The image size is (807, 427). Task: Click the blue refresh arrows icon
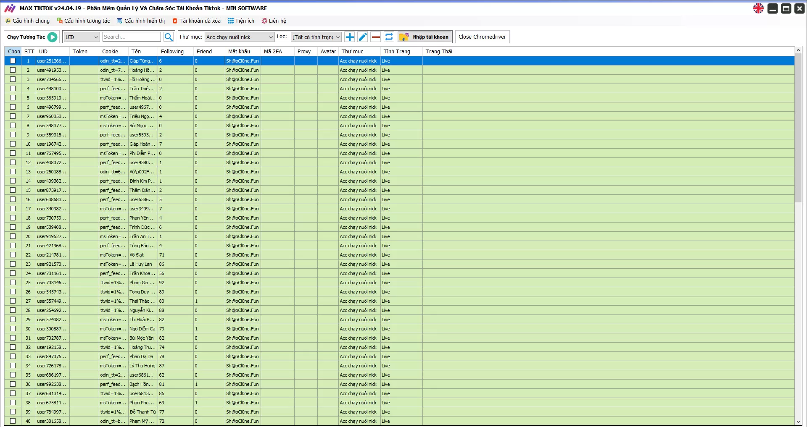click(389, 37)
